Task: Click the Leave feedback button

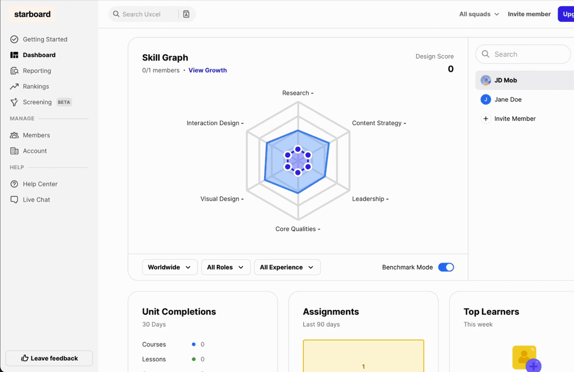Action: (x=49, y=358)
